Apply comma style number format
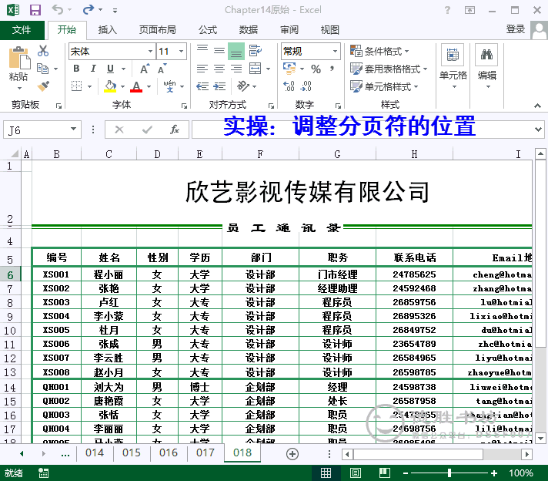The height and width of the screenshot is (481, 548). click(x=332, y=69)
